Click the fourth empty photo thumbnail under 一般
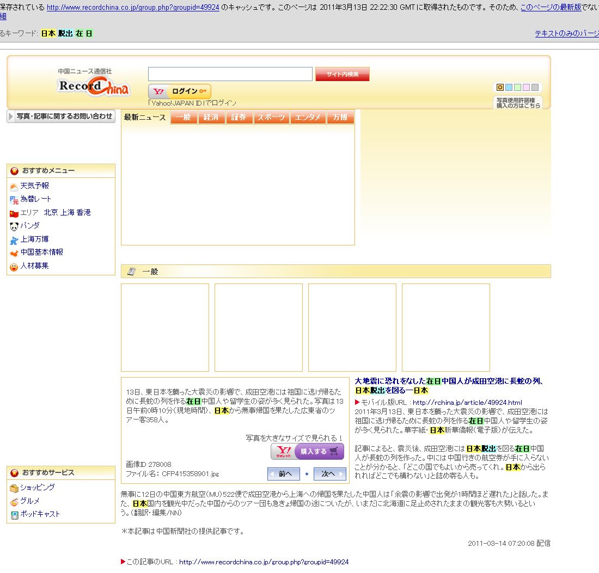The height and width of the screenshot is (573, 599). click(446, 328)
